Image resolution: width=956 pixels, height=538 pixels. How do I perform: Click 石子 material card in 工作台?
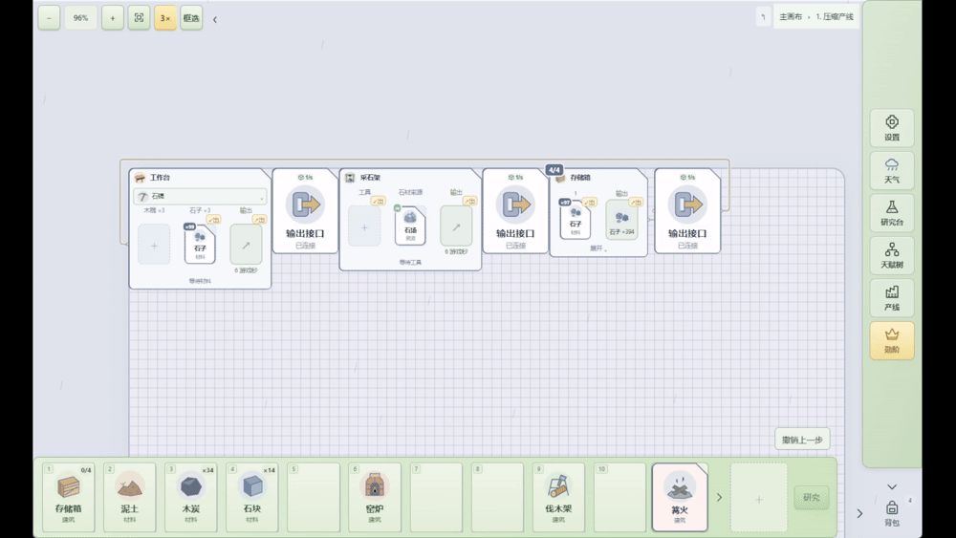click(200, 245)
